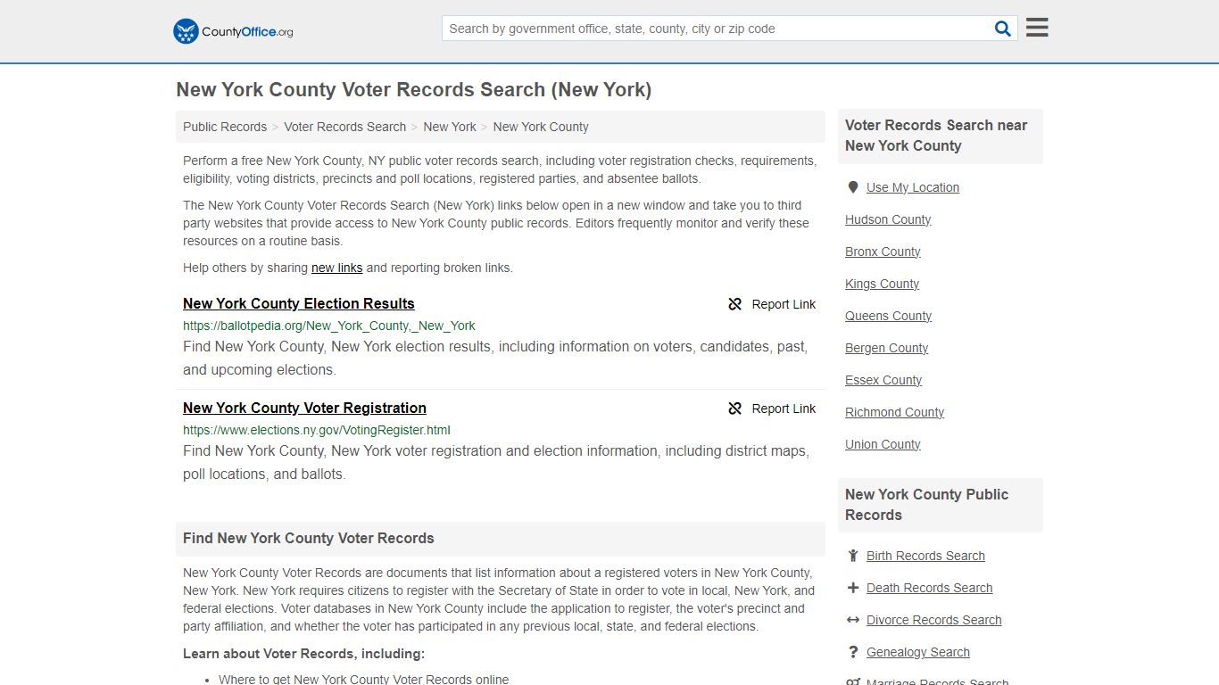The width and height of the screenshot is (1219, 685).
Task: Click the magnifier search icon
Action: pos(1003,29)
